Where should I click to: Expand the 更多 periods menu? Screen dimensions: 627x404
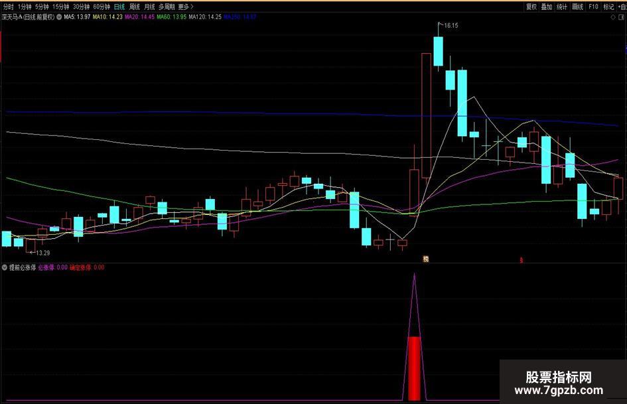(x=186, y=7)
